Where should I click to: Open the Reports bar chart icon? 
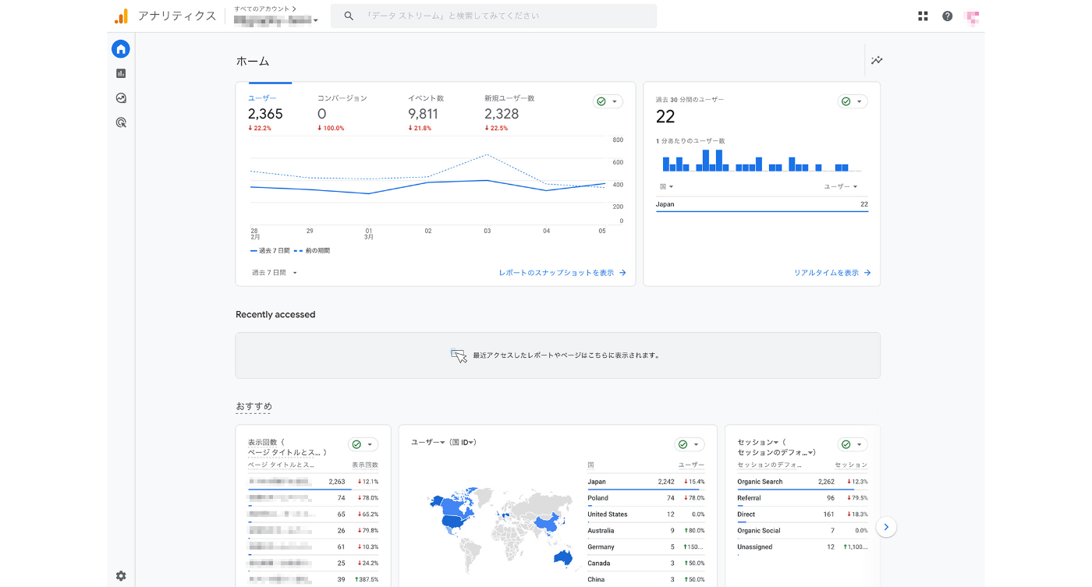tap(120, 73)
